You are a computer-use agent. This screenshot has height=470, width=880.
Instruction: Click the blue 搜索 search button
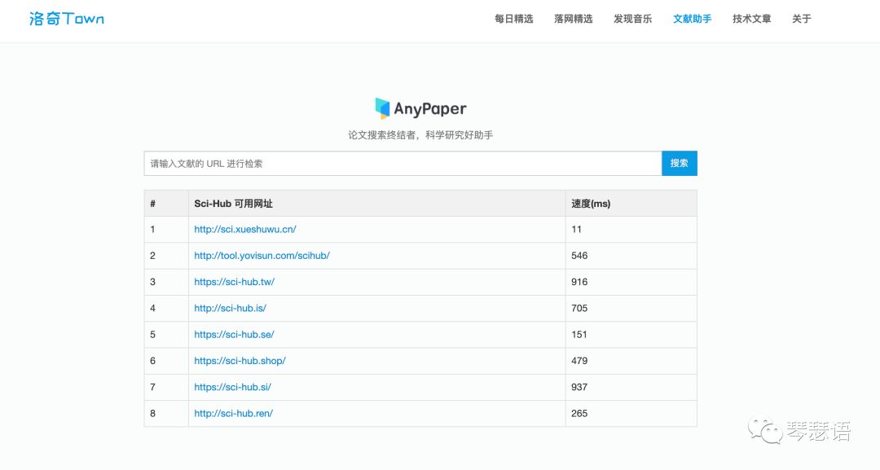point(679,163)
